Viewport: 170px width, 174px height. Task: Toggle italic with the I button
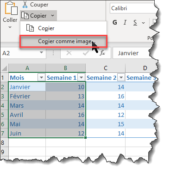coord(125,23)
